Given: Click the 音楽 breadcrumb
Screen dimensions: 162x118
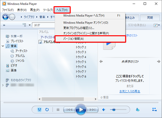Looking at the screenshot, I should click(42, 17).
